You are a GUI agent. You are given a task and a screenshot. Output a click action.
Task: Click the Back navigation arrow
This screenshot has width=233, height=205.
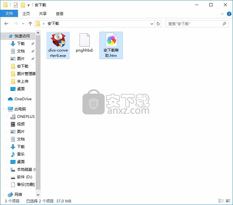coord(6,24)
